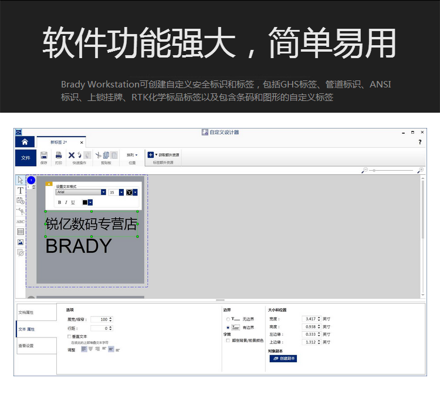Image resolution: width=440 pixels, height=405 pixels.
Task: Click the zoom slider handle
Action: coord(374,170)
